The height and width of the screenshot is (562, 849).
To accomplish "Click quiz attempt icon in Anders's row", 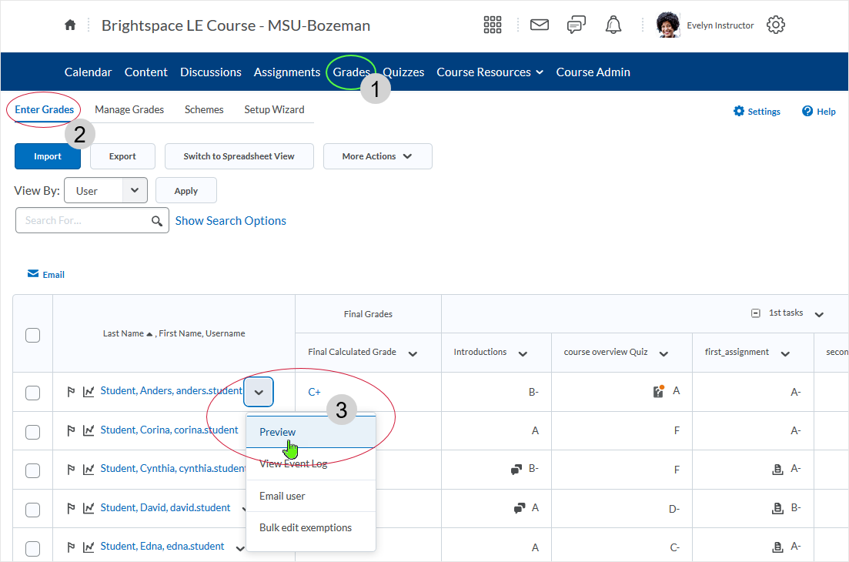I will [x=658, y=391].
